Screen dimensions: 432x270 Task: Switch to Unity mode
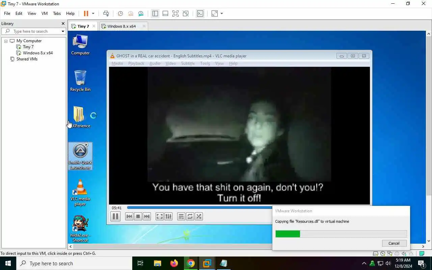coord(186,13)
